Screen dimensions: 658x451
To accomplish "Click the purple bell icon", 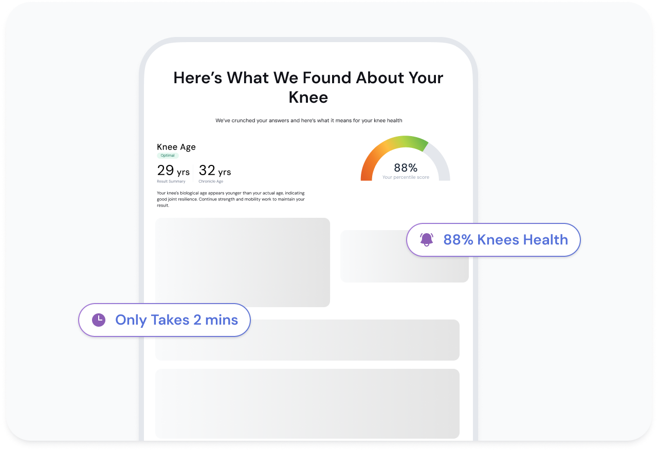I will pyautogui.click(x=427, y=239).
